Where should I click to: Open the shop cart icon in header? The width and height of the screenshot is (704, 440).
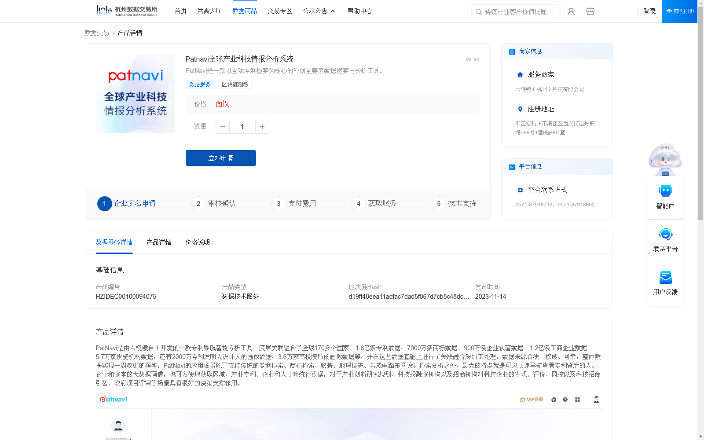(x=590, y=11)
